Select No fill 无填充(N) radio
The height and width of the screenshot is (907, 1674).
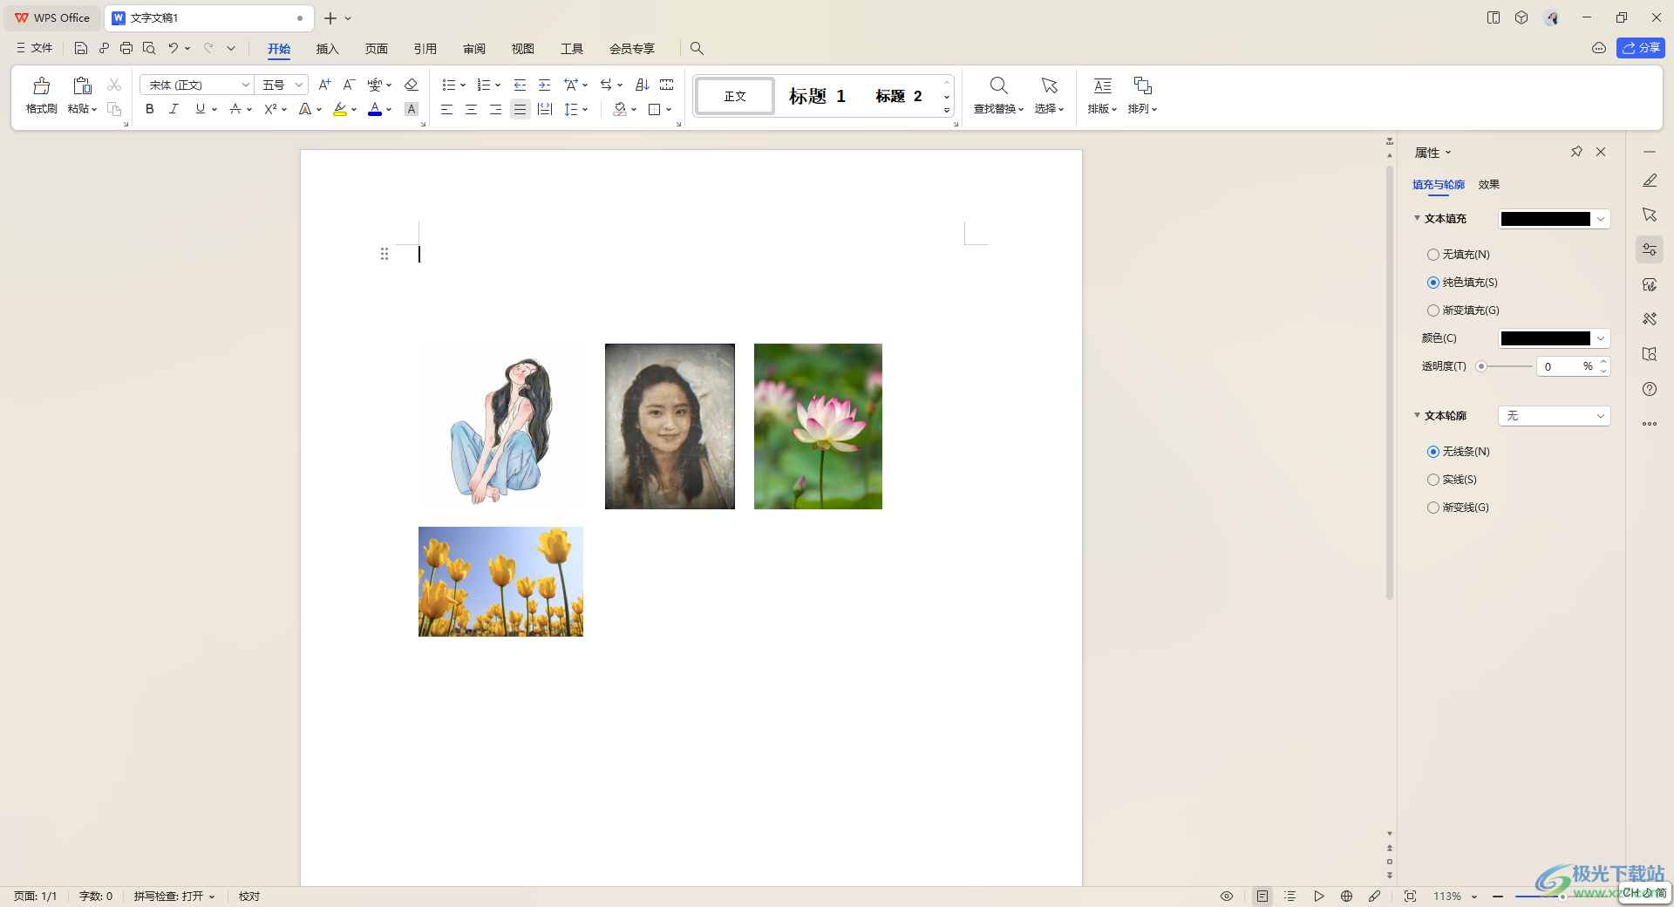[x=1433, y=255]
